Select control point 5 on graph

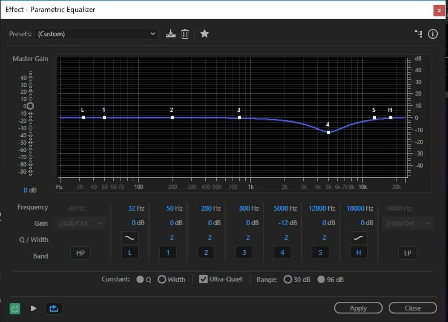click(x=374, y=117)
